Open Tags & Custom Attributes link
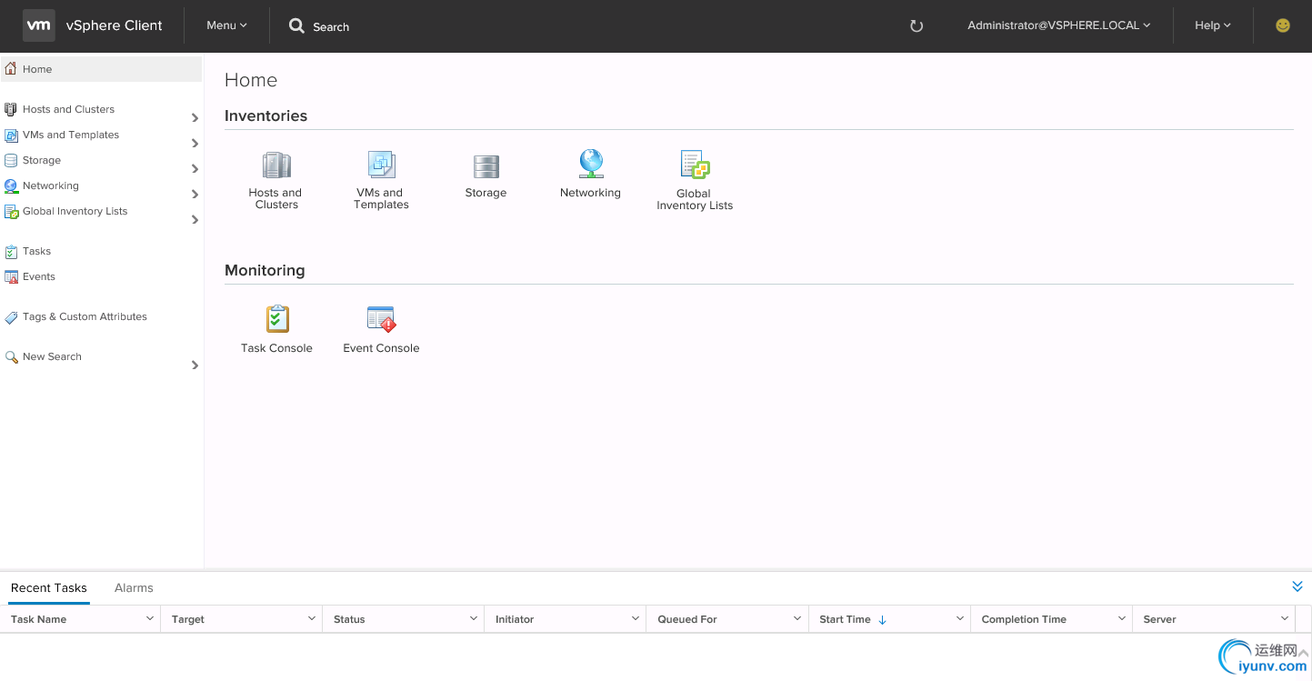The image size is (1312, 681). (85, 316)
